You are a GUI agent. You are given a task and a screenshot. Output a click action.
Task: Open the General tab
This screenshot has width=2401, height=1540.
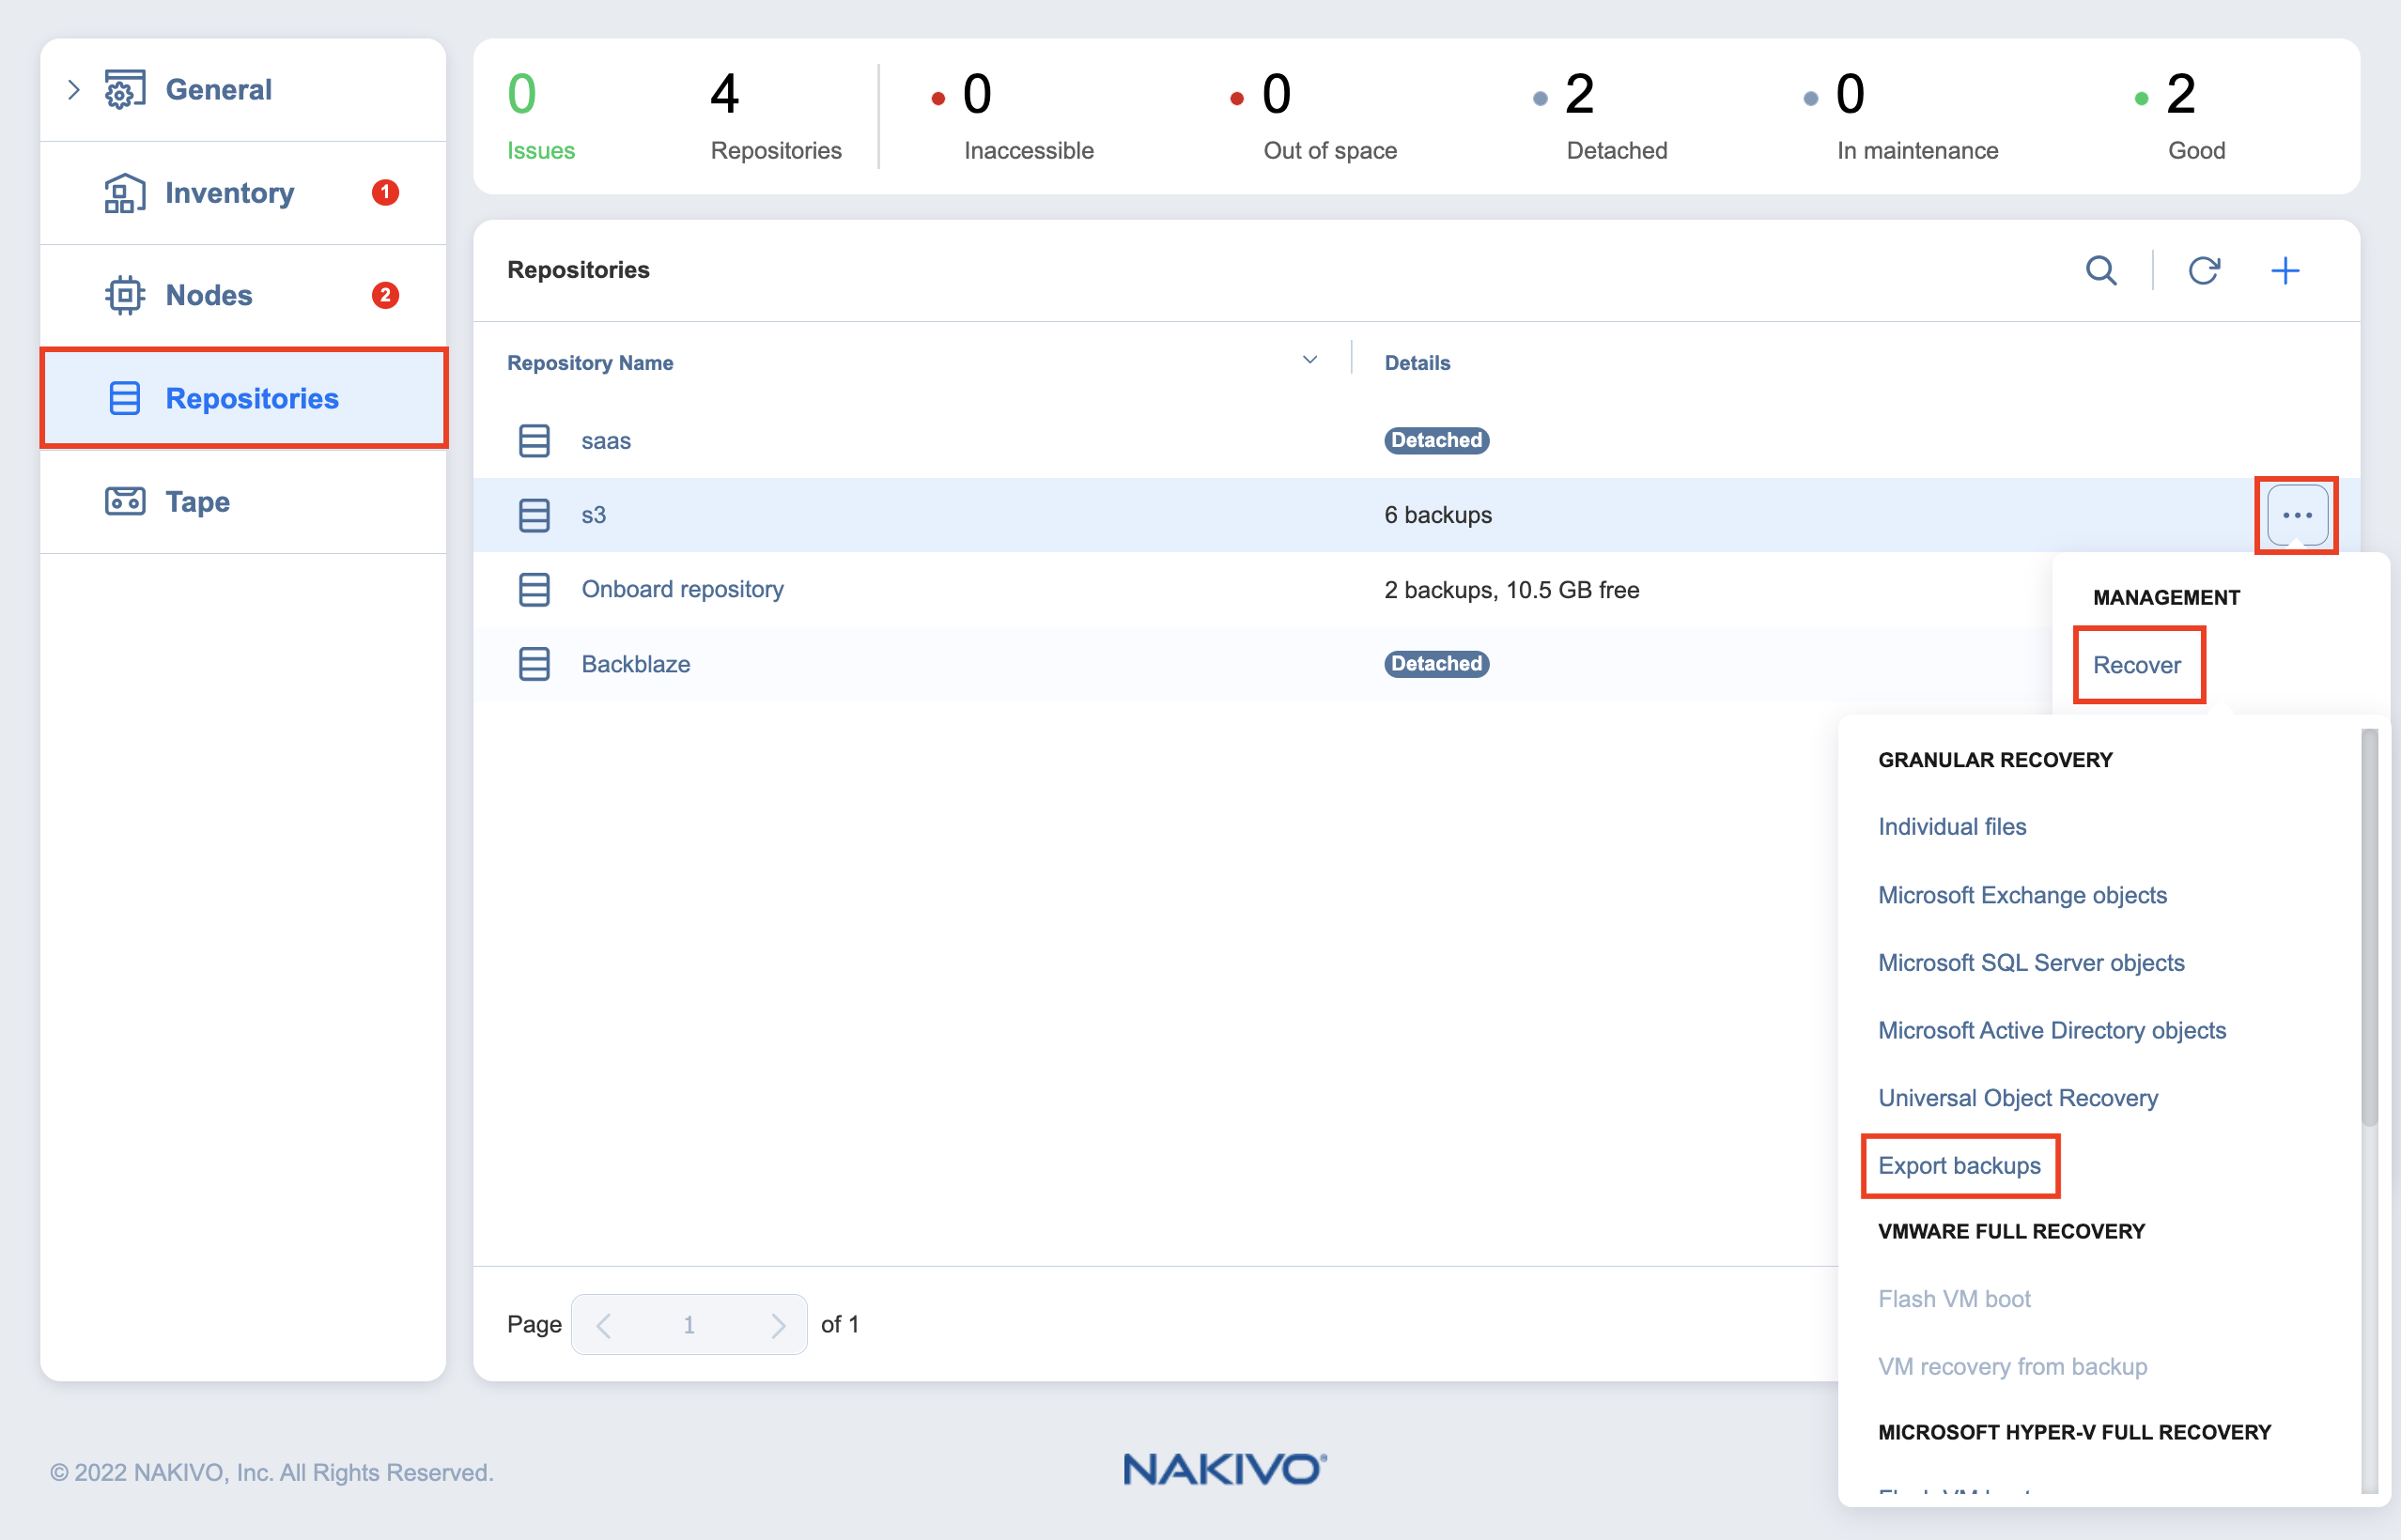[x=243, y=90]
